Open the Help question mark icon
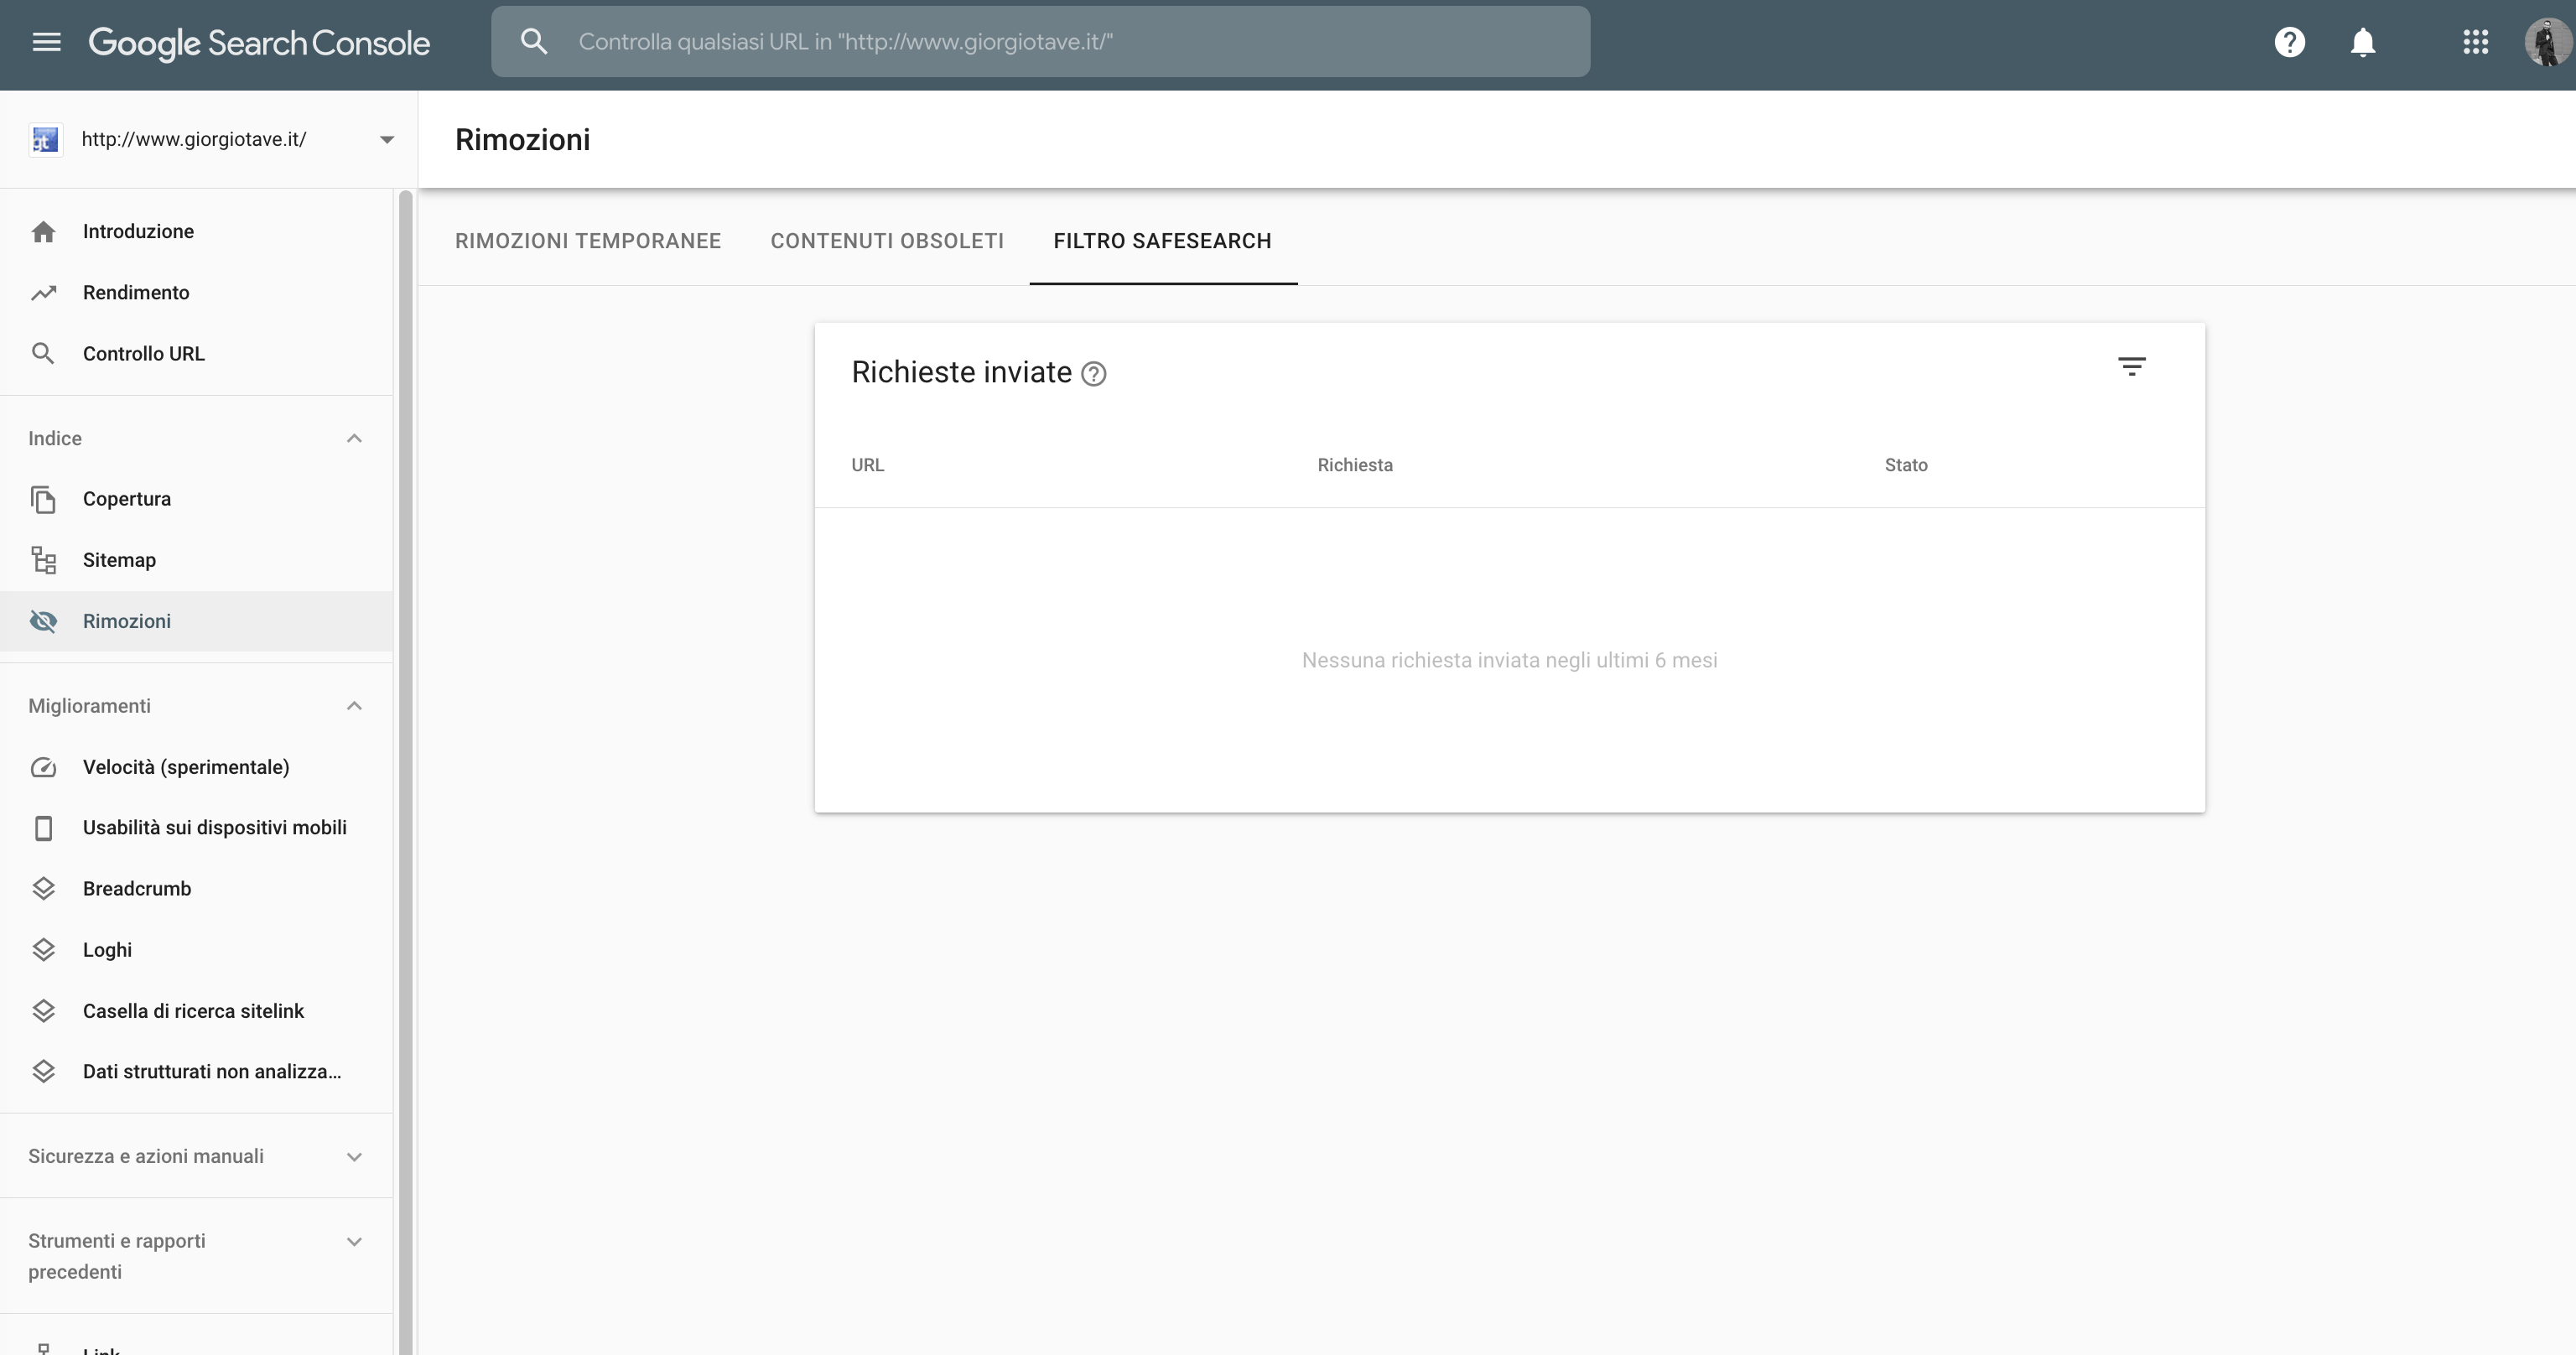 tap(2289, 42)
